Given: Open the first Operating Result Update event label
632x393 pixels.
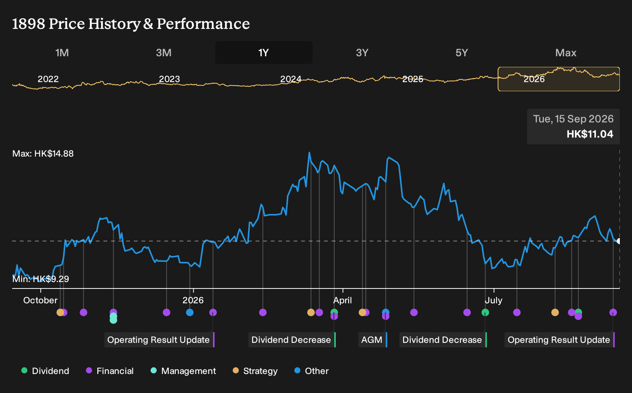Looking at the screenshot, I should click(159, 340).
